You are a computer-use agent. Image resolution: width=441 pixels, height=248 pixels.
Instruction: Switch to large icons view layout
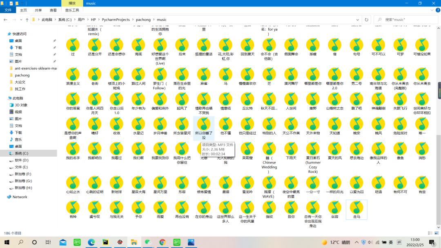(x=437, y=233)
